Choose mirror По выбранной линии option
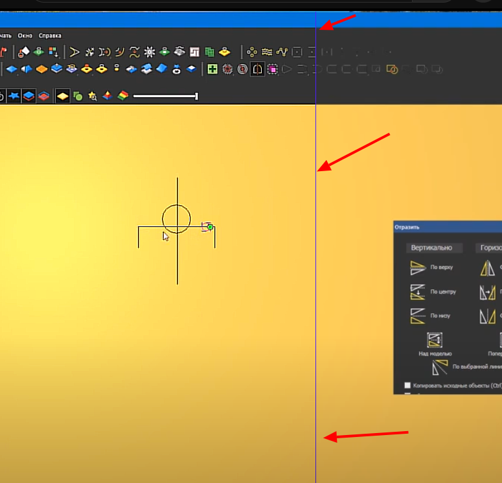This screenshot has height=483, width=502. pos(467,367)
